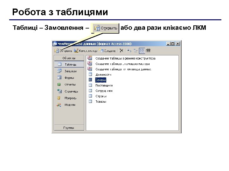
Task: Click the Группы panel header
Action: pos(69,128)
